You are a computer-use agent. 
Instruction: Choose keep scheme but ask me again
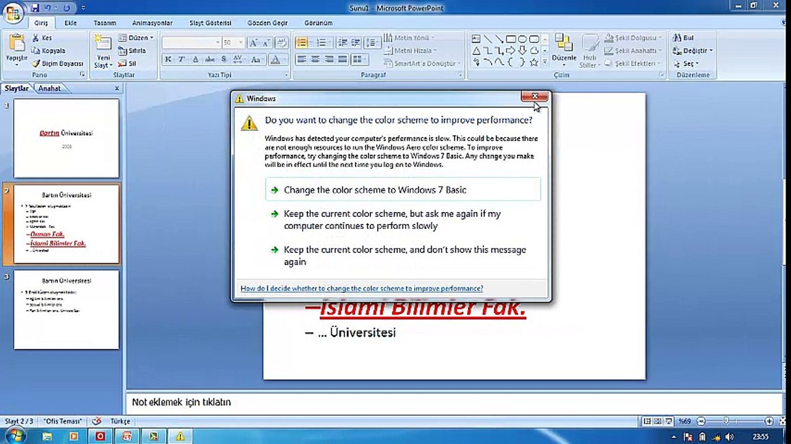pyautogui.click(x=403, y=220)
